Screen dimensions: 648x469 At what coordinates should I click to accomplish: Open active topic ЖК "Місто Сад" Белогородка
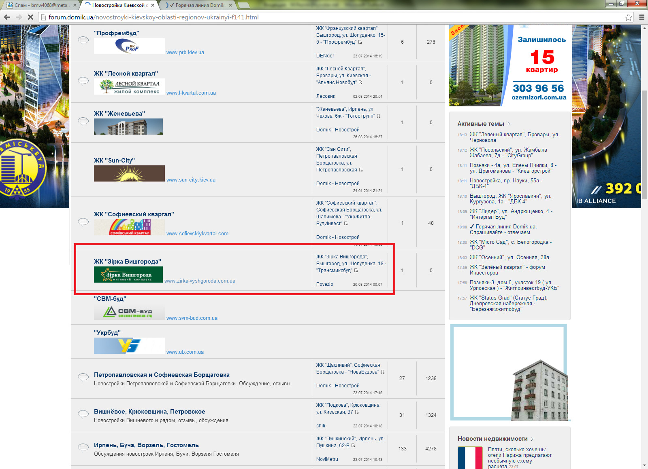coord(510,245)
